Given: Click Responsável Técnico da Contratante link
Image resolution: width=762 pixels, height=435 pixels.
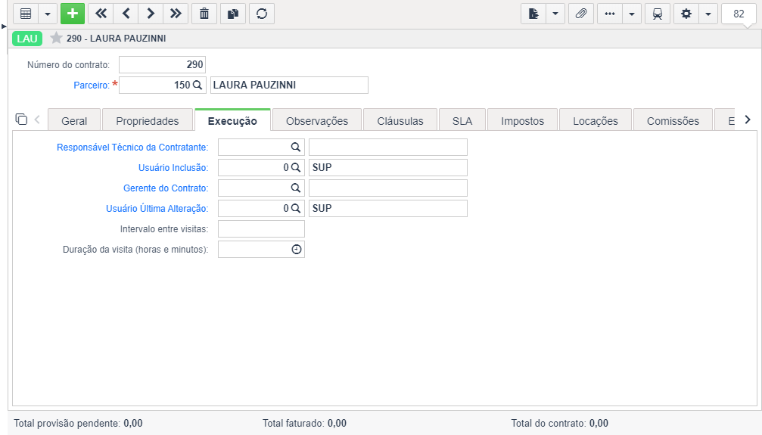Looking at the screenshot, I should click(132, 148).
